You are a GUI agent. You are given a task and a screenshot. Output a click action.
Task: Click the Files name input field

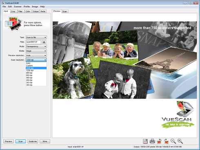(33, 42)
